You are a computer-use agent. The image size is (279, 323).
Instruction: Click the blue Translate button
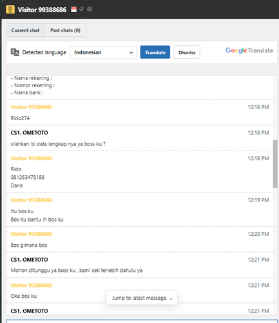155,52
